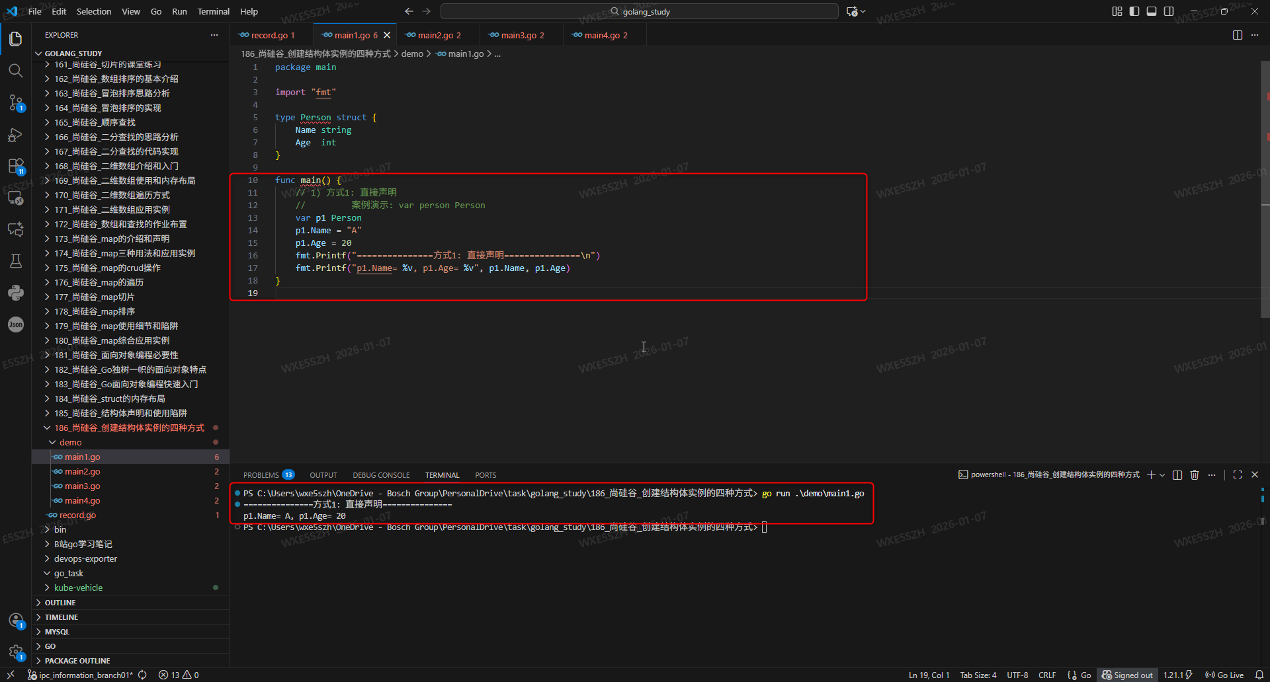Open the Json view in activity bar
This screenshot has width=1270, height=682.
(x=16, y=324)
